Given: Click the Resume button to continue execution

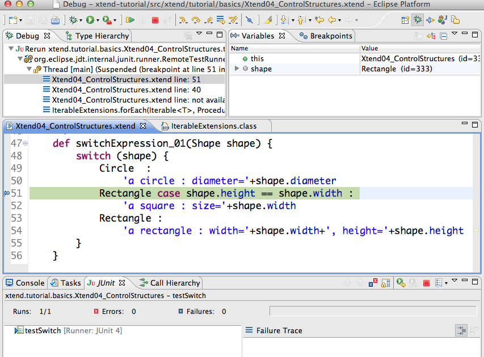Looking at the screenshot, I should (x=129, y=20).
